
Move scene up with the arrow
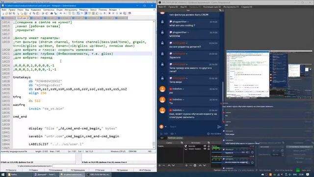(169, 165)
